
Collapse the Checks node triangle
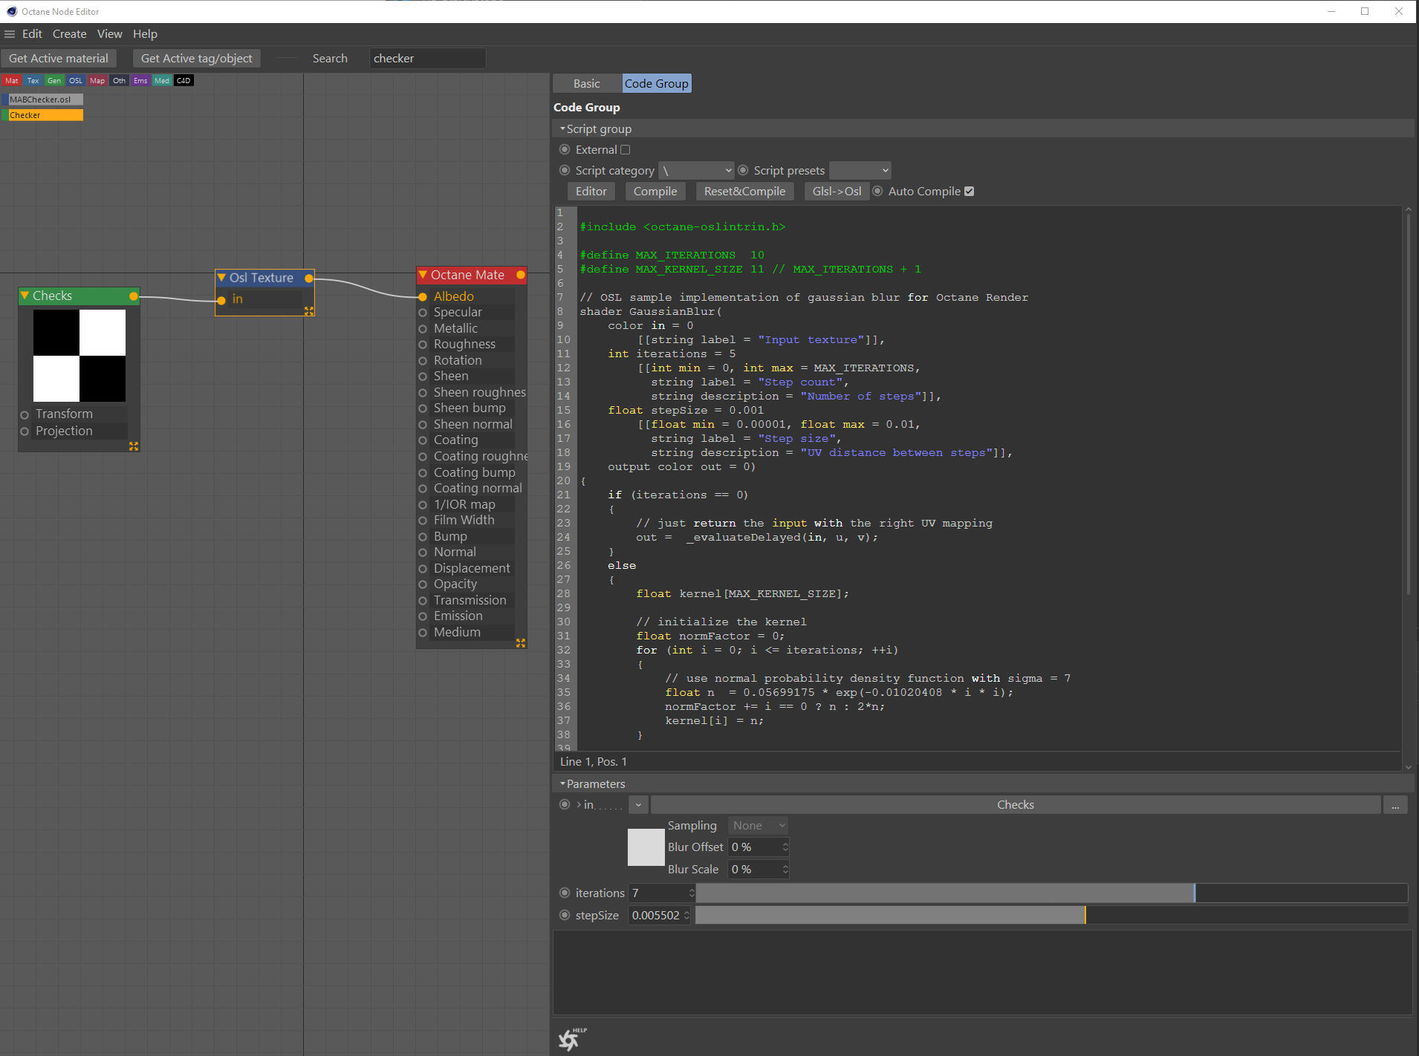[25, 296]
